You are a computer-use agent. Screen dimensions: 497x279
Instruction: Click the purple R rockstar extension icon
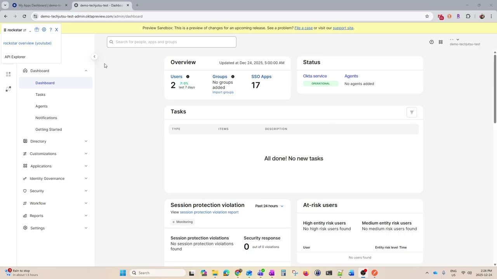tap(458, 16)
